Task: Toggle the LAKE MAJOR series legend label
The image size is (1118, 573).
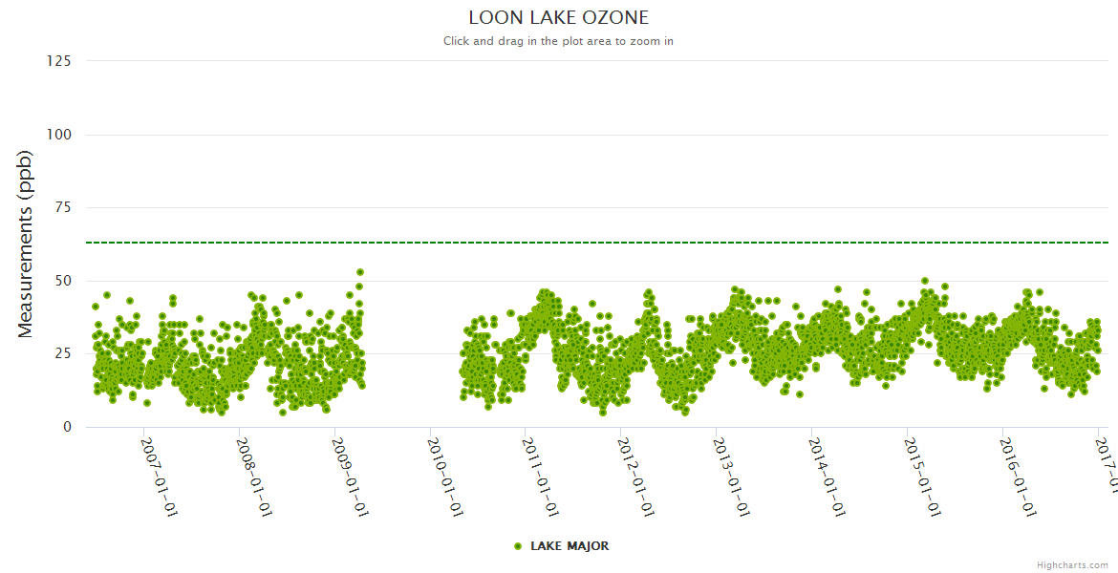Action: pos(569,546)
